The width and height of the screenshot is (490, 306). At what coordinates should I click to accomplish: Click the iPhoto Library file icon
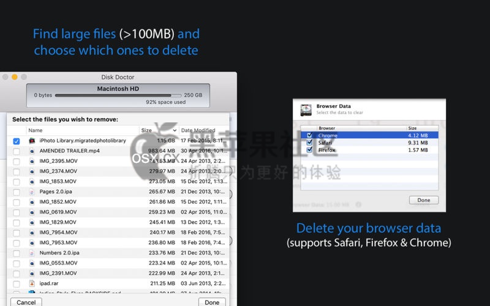[32, 141]
